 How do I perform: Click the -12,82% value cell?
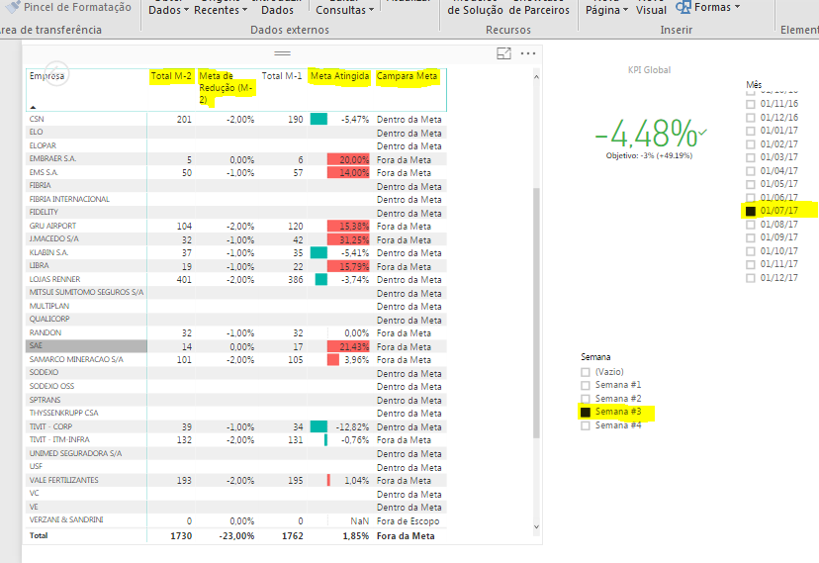tap(352, 427)
